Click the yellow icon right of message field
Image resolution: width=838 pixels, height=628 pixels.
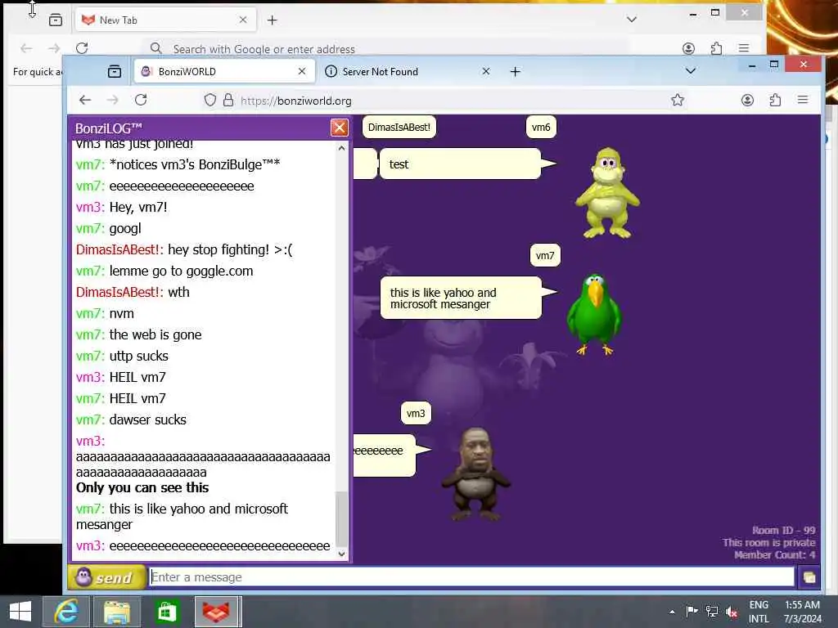(809, 577)
